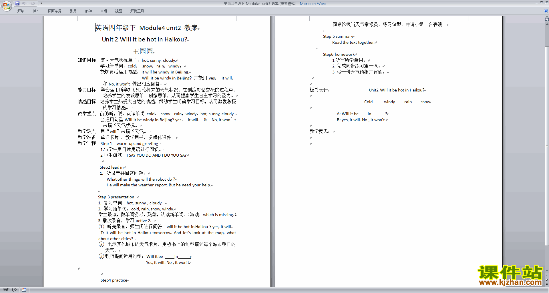Open the 插入 ribbon tab

point(36,11)
